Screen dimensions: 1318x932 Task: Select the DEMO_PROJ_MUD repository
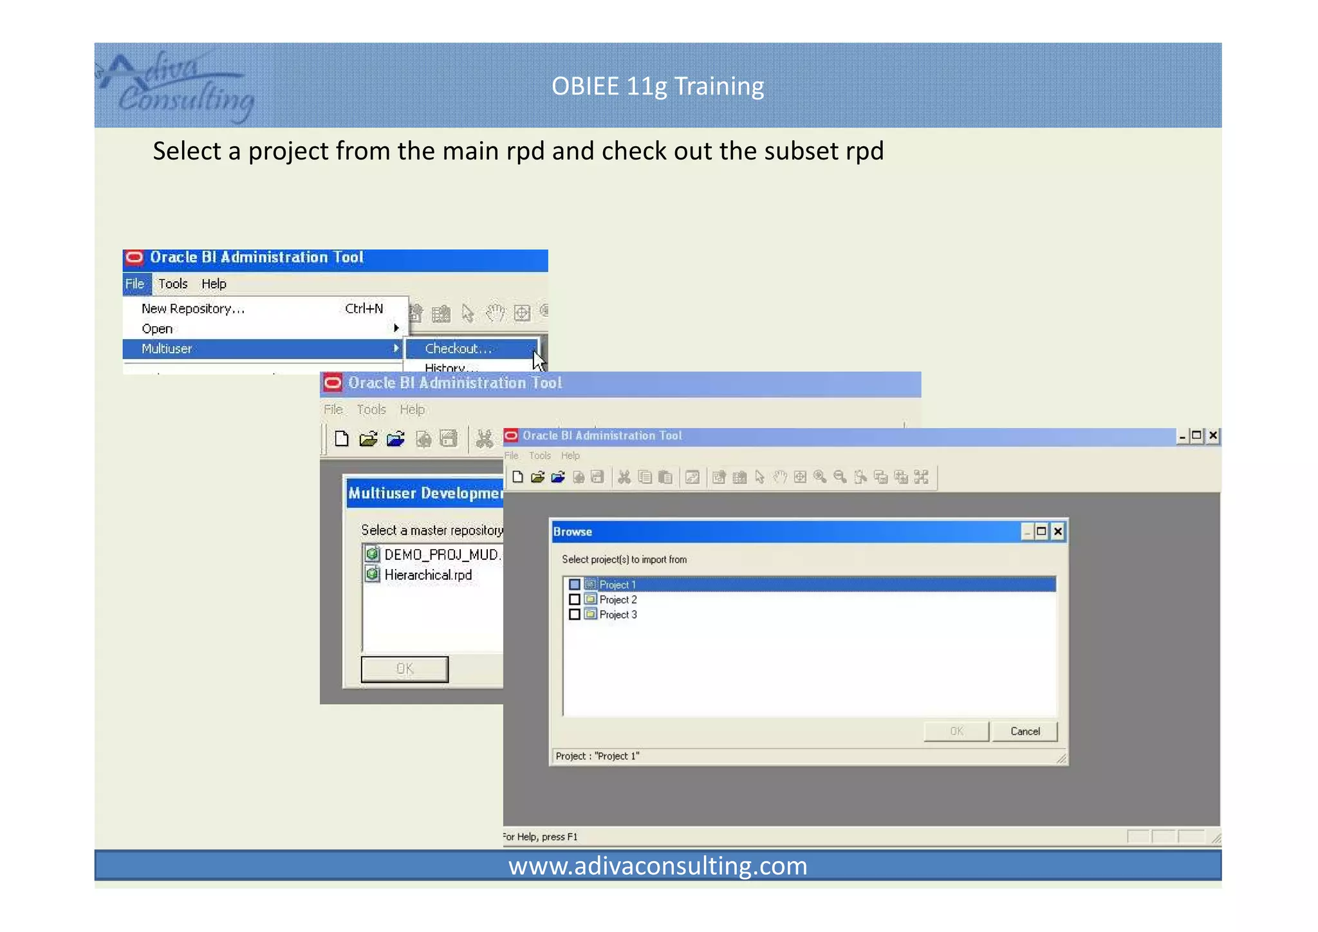[x=433, y=554]
